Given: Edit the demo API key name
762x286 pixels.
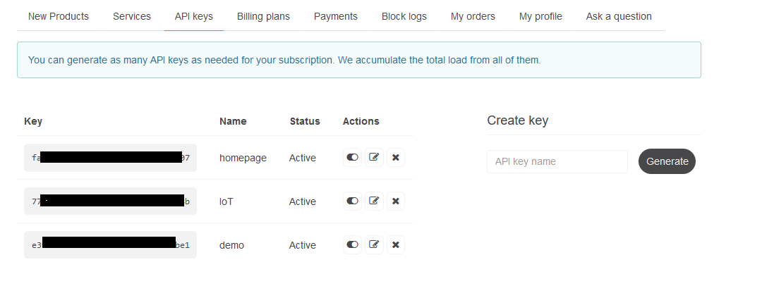Looking at the screenshot, I should click(x=375, y=245).
